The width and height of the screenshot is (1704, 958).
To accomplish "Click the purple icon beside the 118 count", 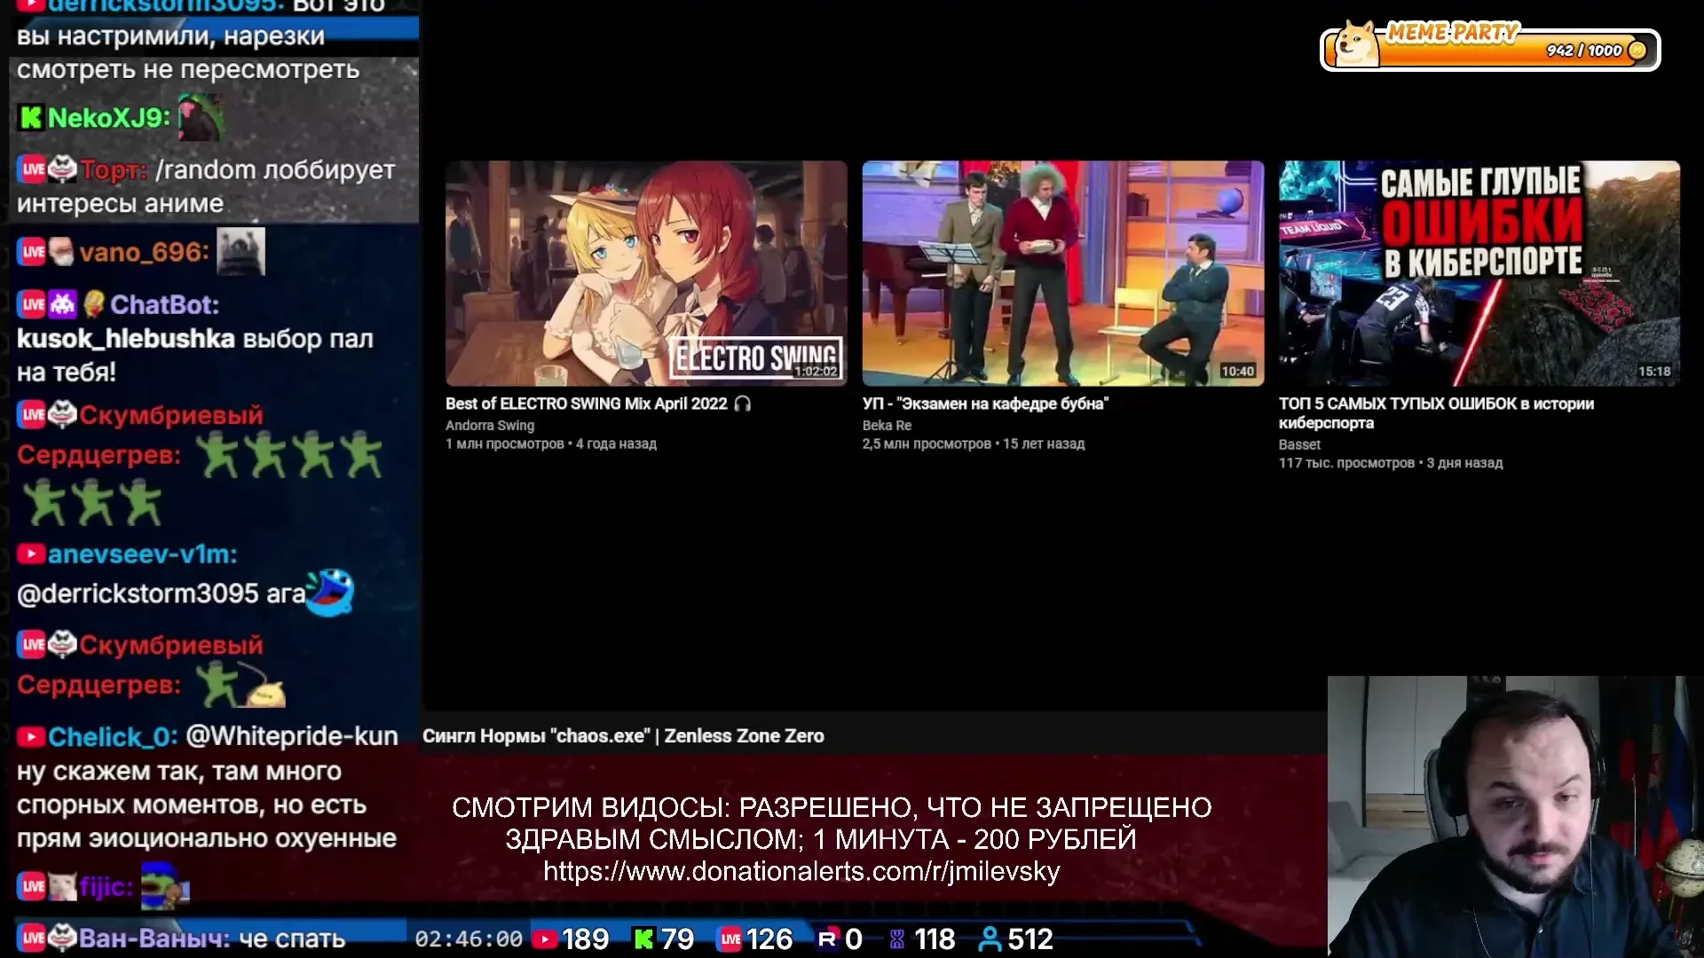I will click(897, 938).
